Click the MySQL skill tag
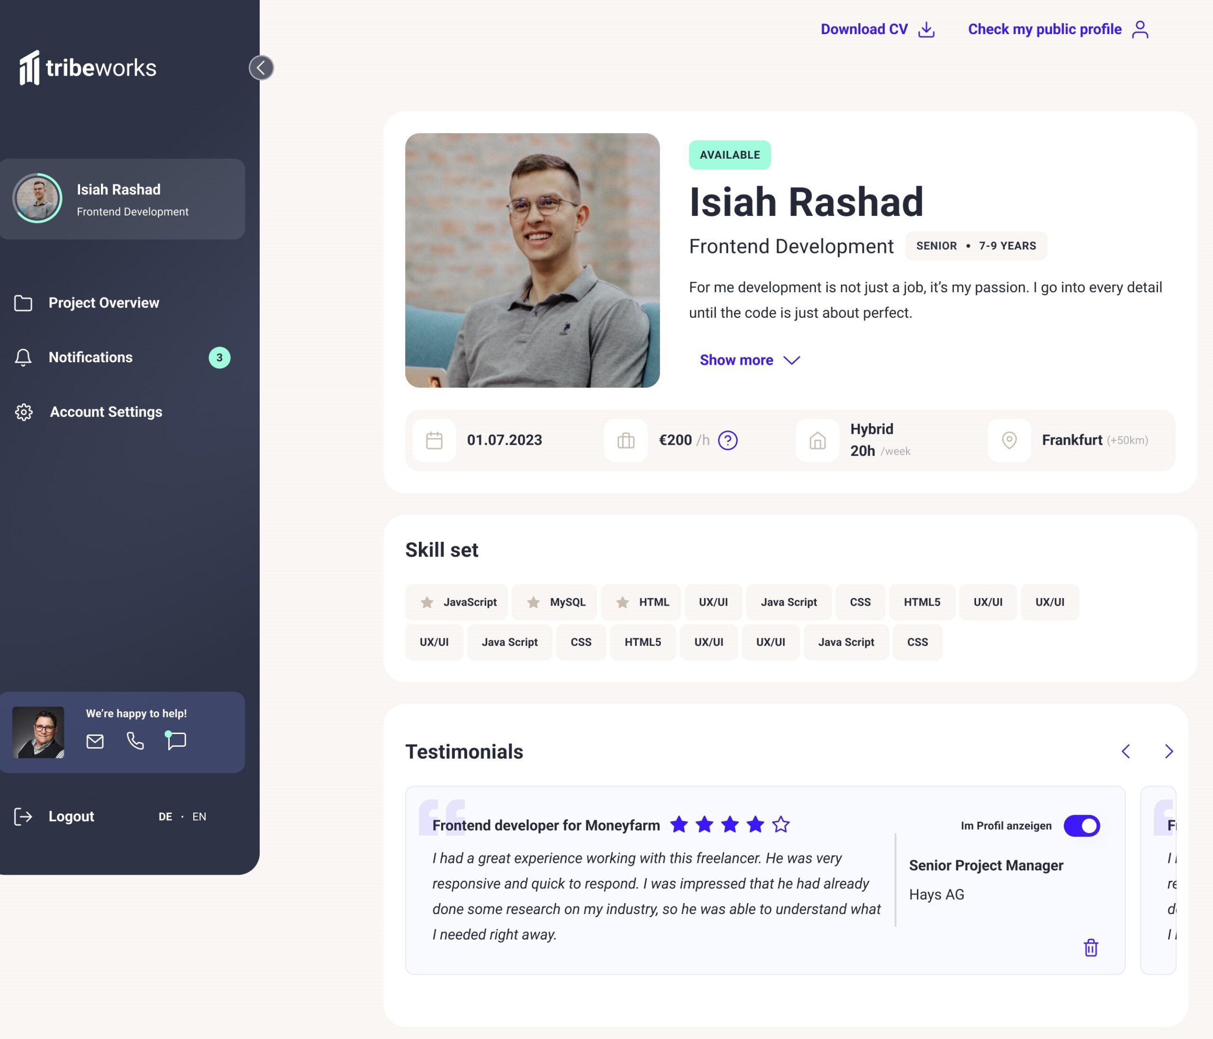Viewport: 1213px width, 1039px height. point(554,602)
